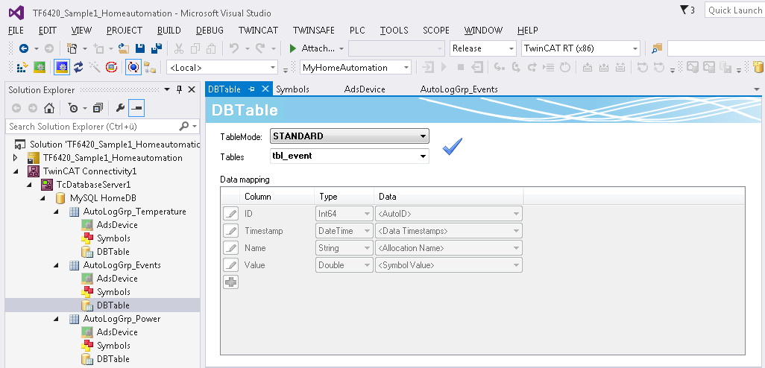Switch to the AdsDevice tab

tap(365, 89)
